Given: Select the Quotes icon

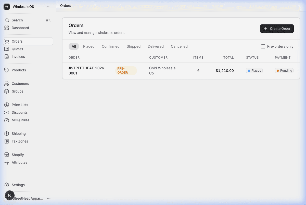Looking at the screenshot, I should [x=7, y=49].
